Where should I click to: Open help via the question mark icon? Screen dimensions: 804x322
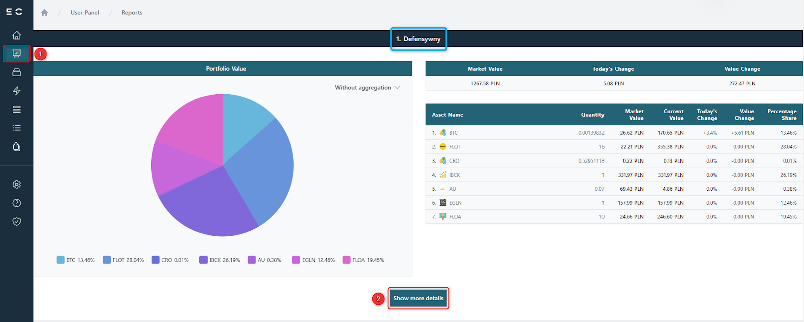[17, 203]
